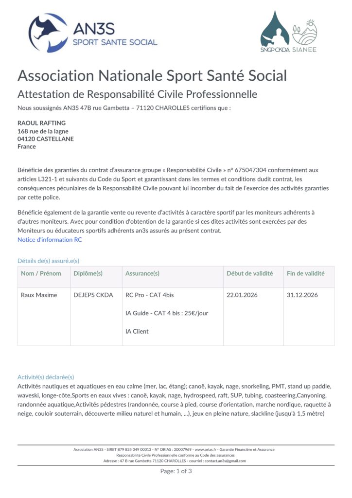
Task: Open the Notice d'information RC link
Action: (x=50, y=240)
